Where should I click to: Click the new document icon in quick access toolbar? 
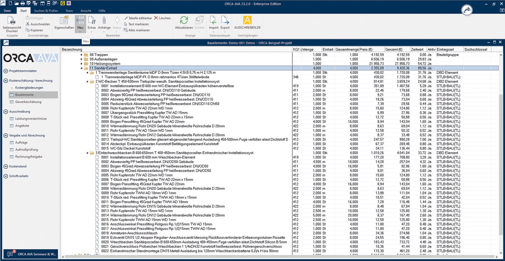(x=10, y=3)
